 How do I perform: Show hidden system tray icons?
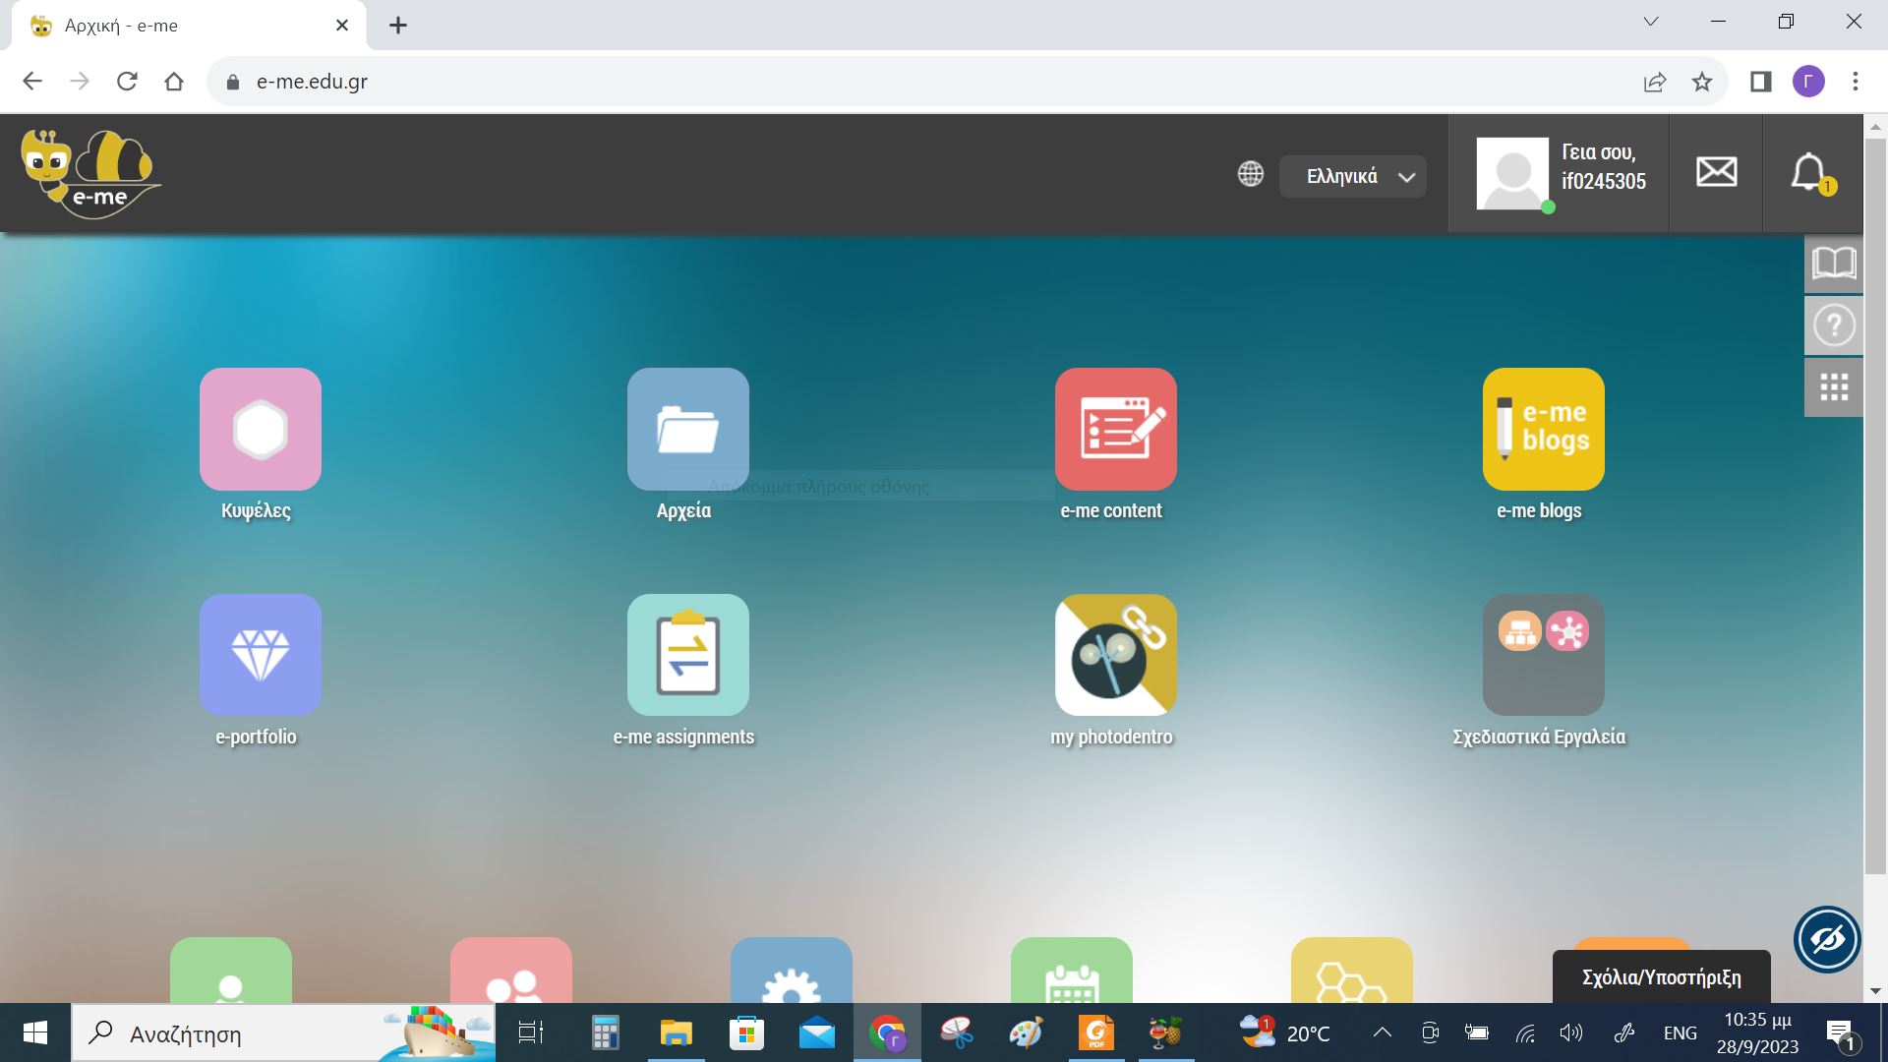tap(1382, 1032)
